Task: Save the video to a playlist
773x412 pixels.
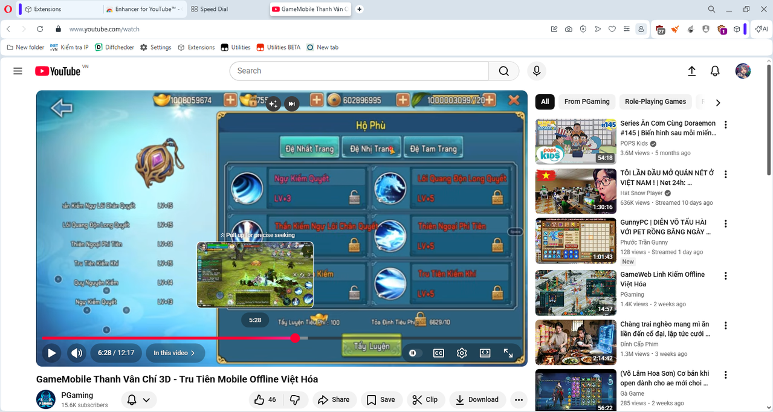Action: pos(381,399)
